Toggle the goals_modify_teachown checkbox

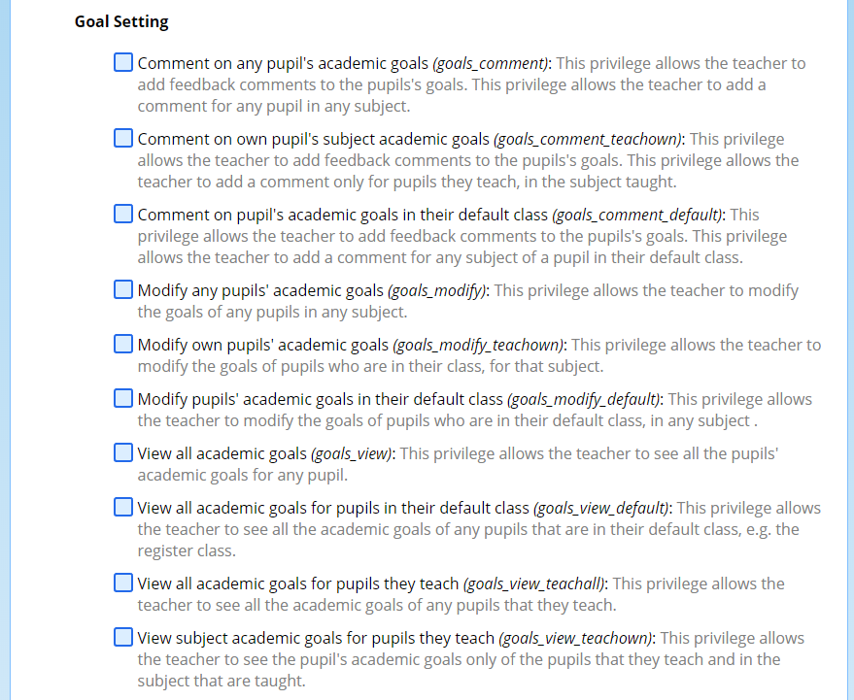tap(123, 344)
